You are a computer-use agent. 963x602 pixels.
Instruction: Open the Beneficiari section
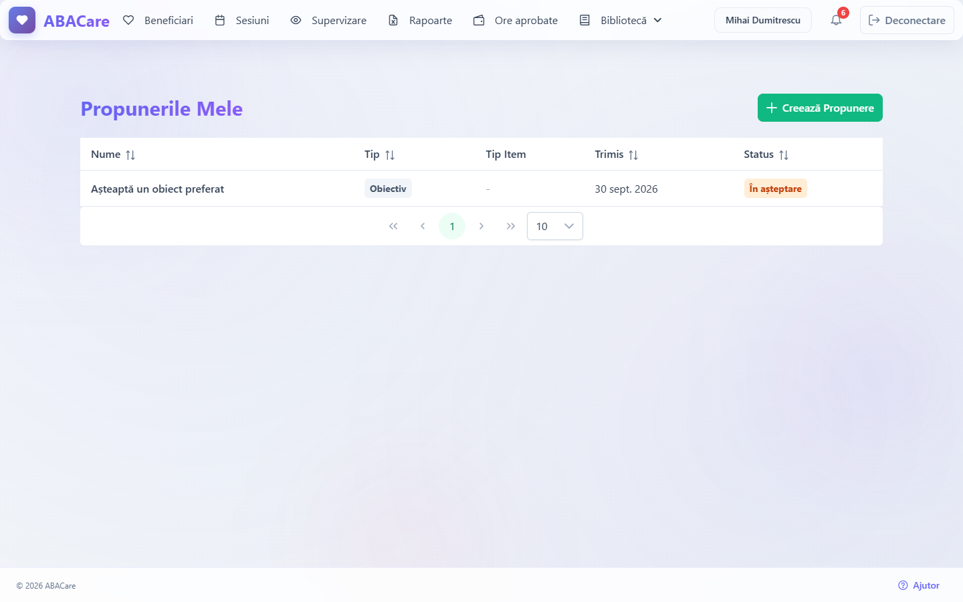[x=158, y=20]
